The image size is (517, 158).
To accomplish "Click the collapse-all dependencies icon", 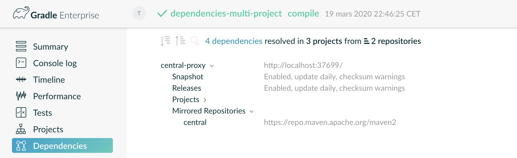I will [x=180, y=41].
